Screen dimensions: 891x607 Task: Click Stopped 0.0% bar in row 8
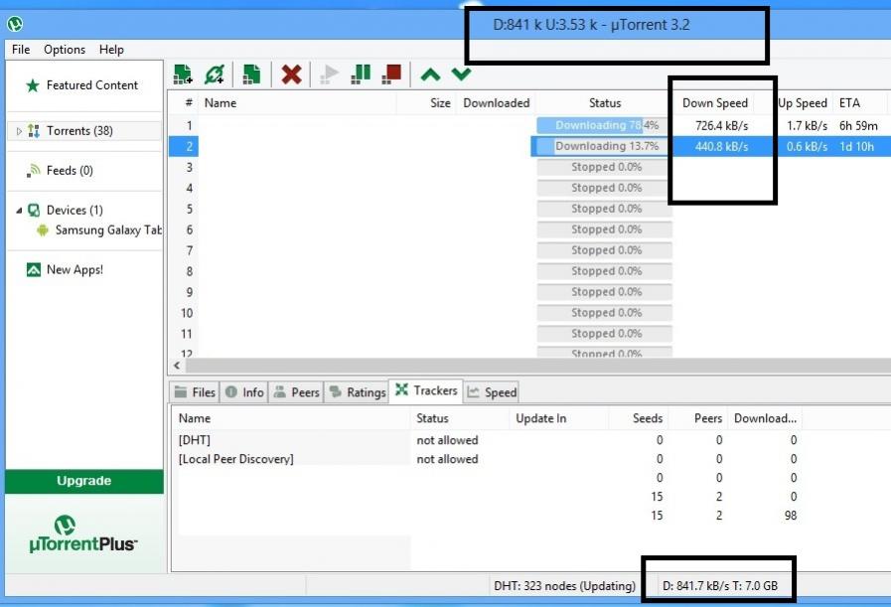click(604, 271)
